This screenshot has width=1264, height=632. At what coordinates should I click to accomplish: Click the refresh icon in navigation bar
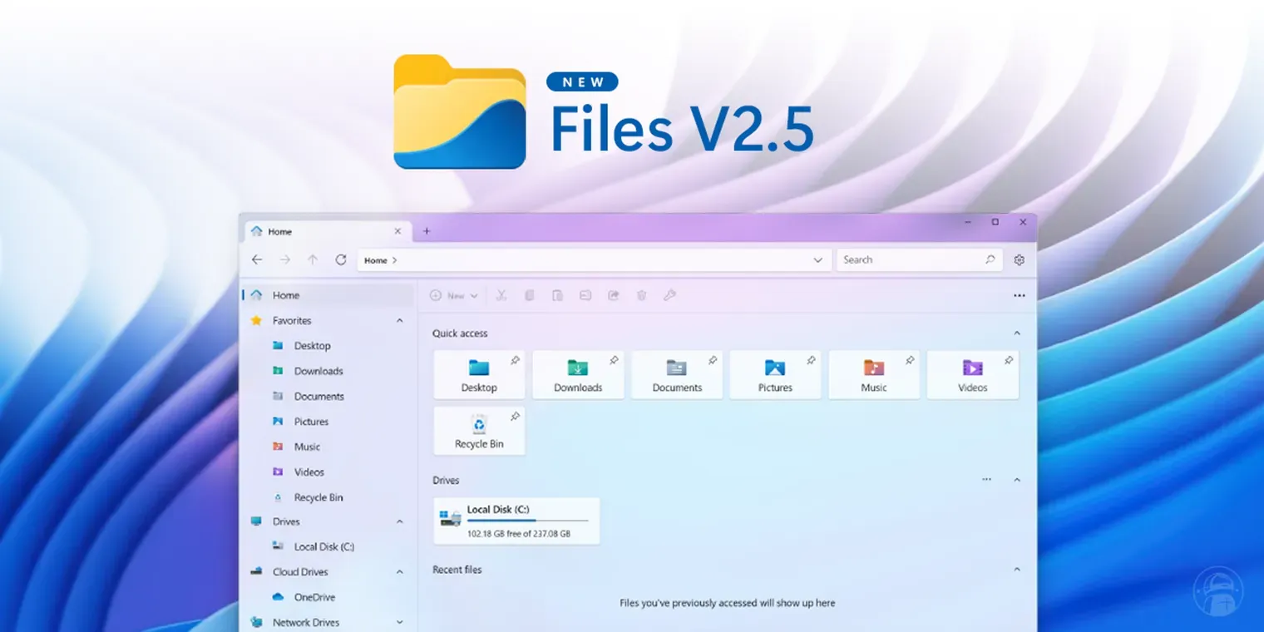pyautogui.click(x=340, y=260)
